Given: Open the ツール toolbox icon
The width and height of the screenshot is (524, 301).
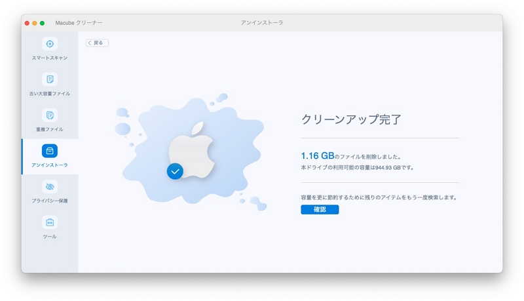Looking at the screenshot, I should (x=50, y=222).
